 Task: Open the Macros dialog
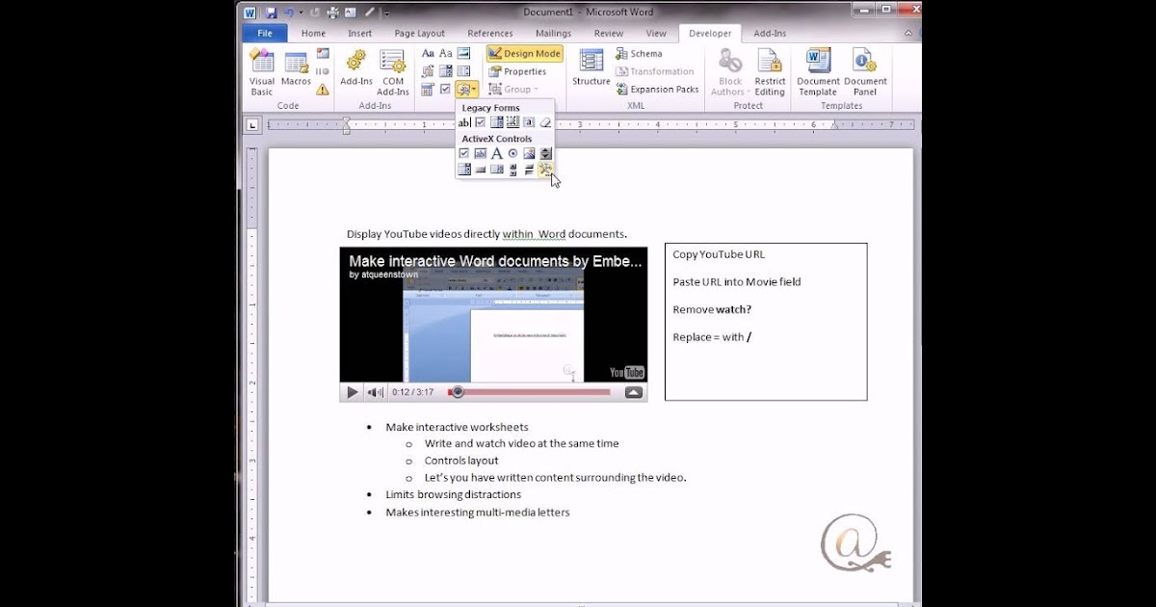pyautogui.click(x=296, y=69)
